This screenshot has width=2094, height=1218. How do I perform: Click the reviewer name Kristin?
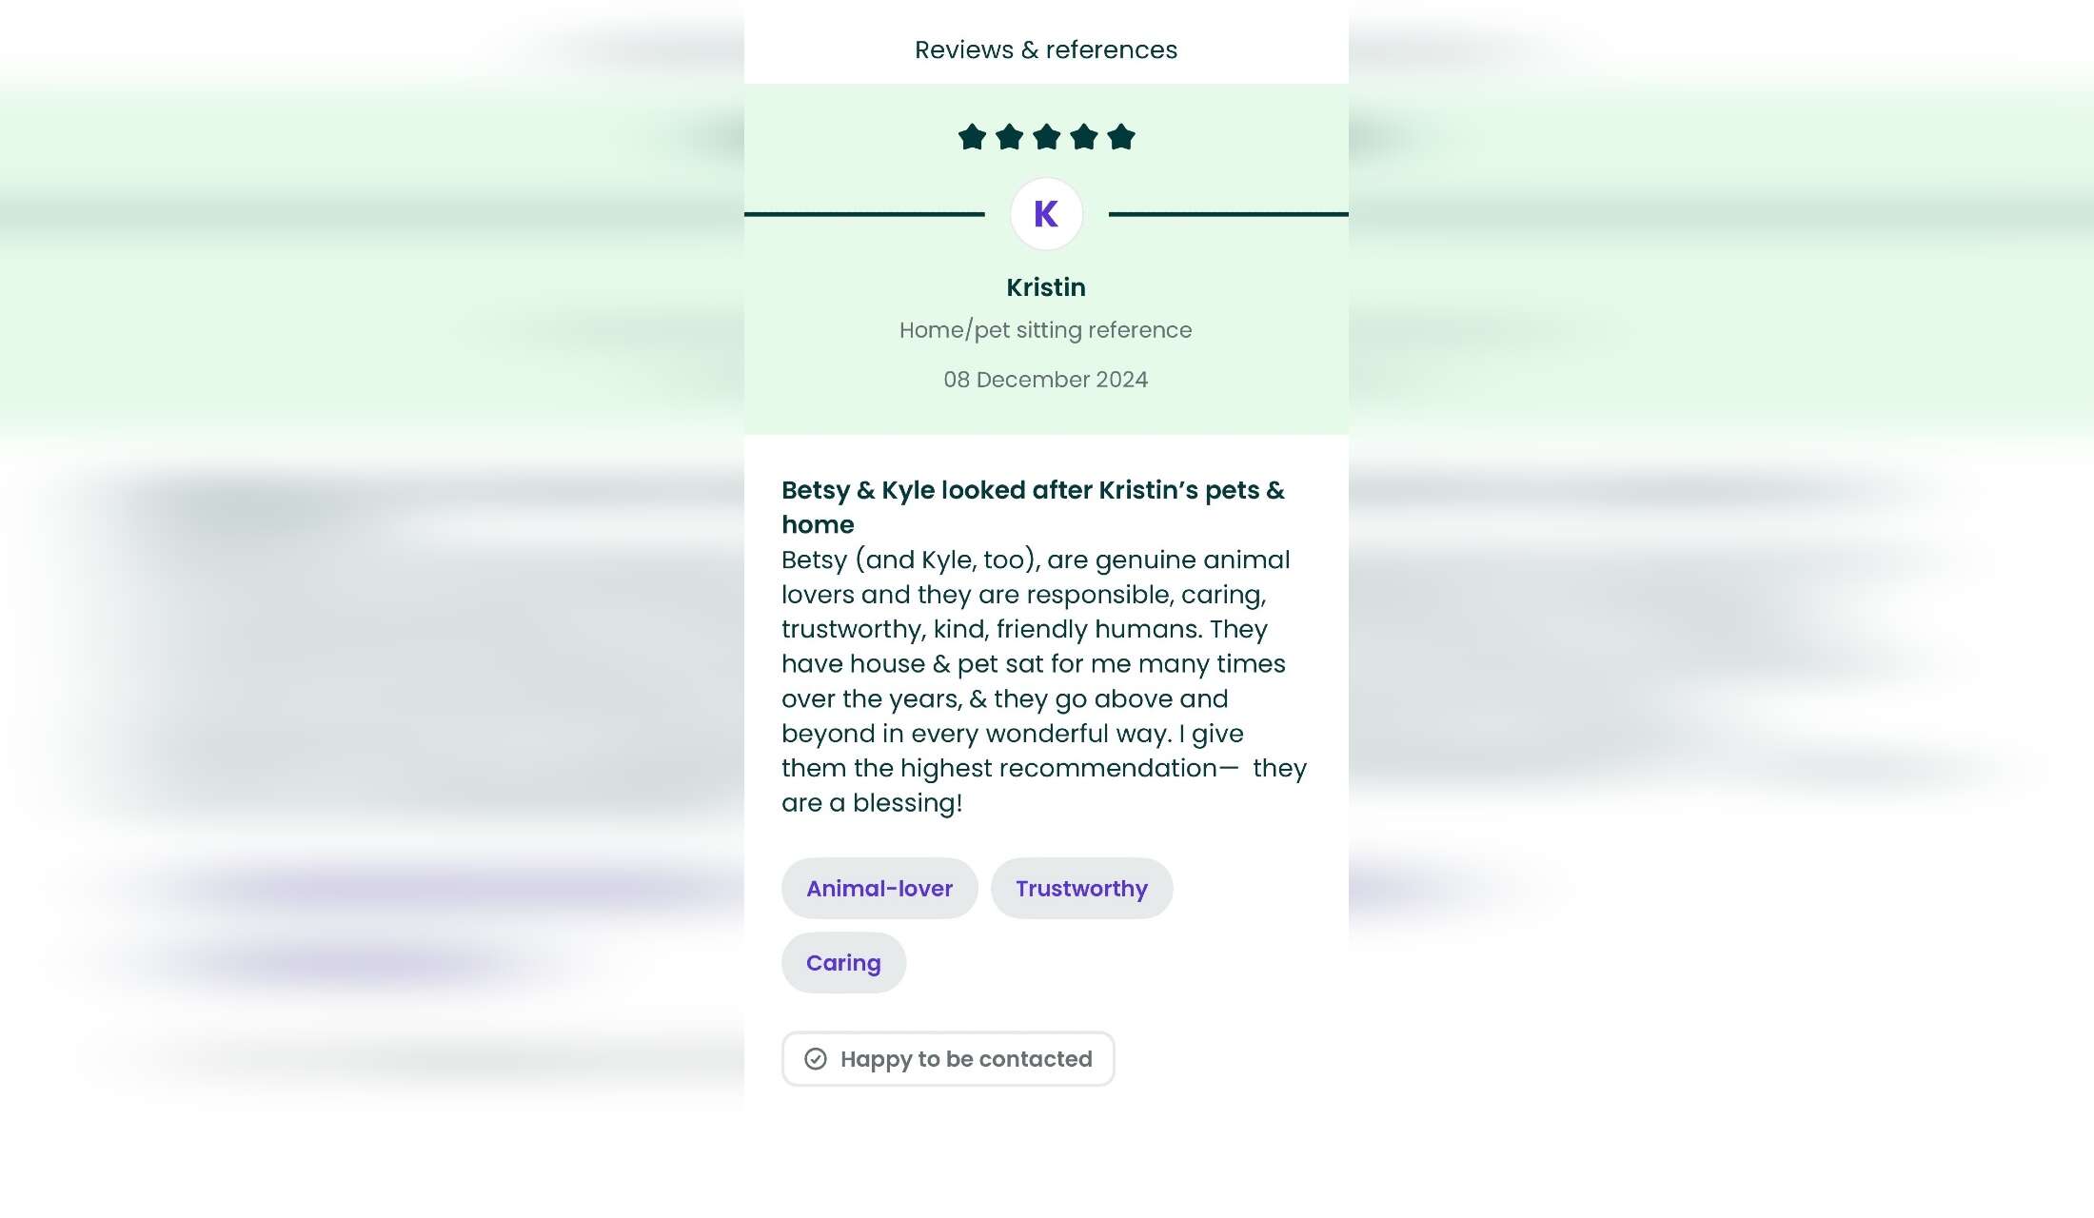click(x=1046, y=287)
